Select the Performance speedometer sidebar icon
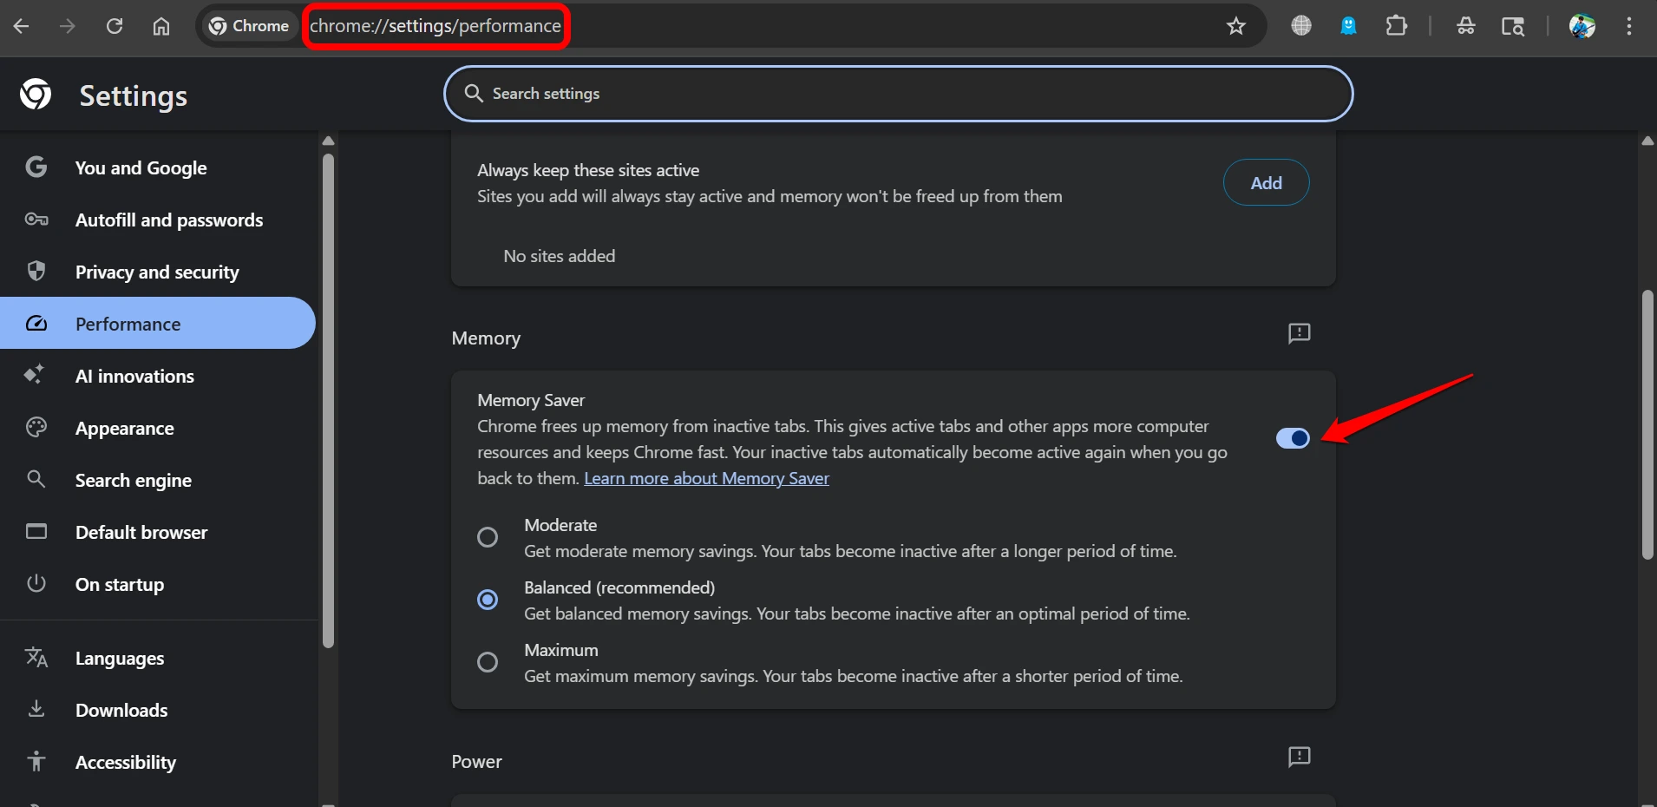The height and width of the screenshot is (807, 1657). (x=36, y=323)
